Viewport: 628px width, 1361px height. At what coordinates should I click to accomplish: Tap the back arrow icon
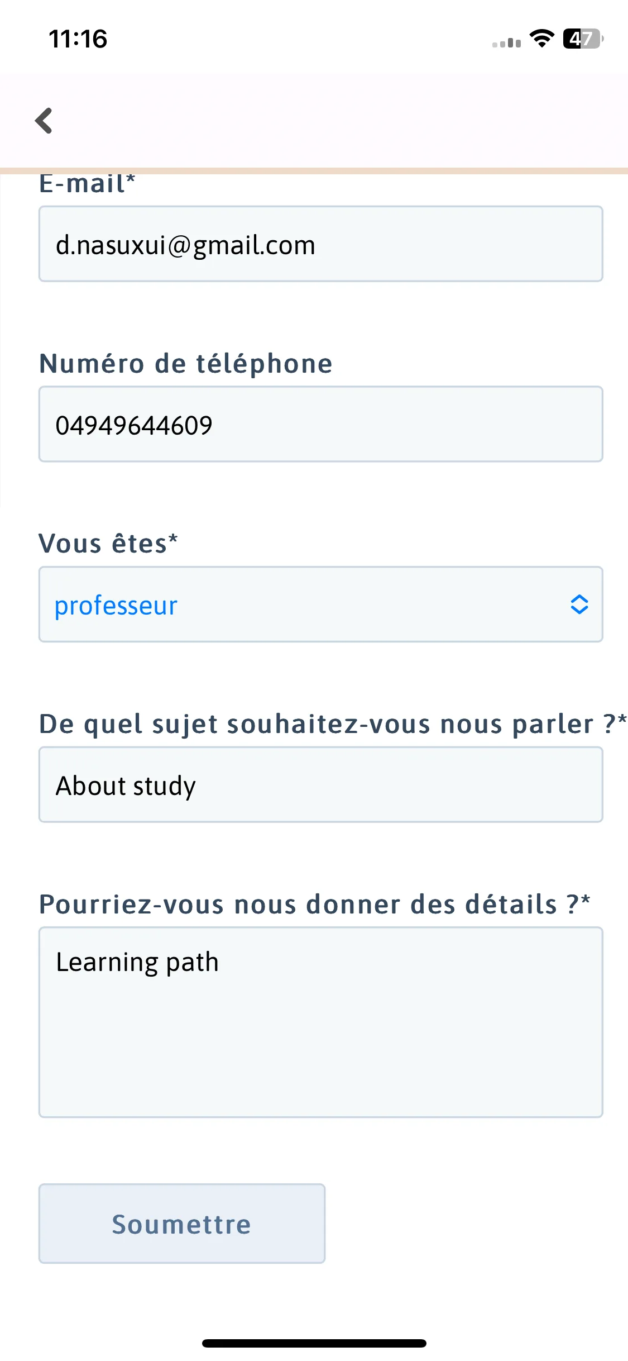(x=44, y=121)
